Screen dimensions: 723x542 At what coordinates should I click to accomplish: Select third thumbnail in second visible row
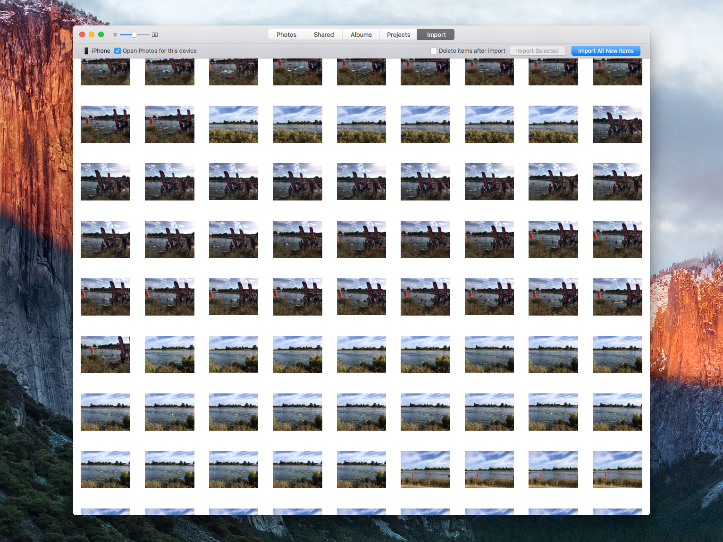pyautogui.click(x=234, y=125)
